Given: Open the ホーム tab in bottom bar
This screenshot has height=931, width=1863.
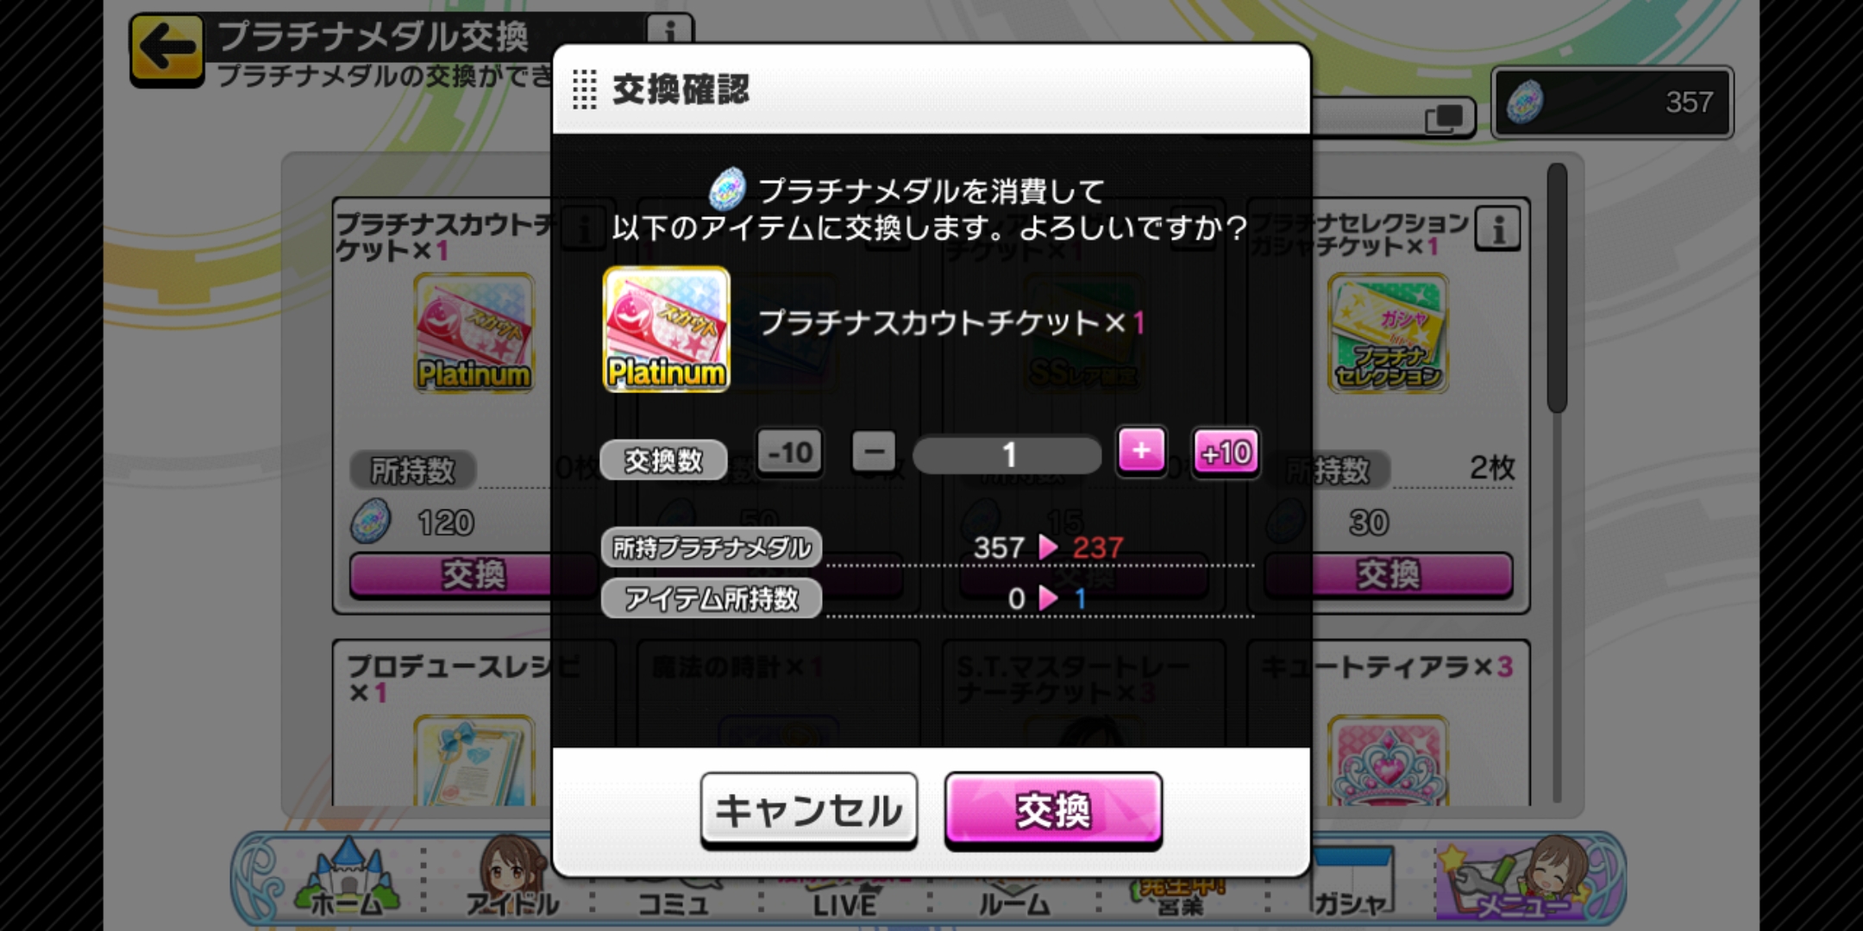Looking at the screenshot, I should coord(347,879).
